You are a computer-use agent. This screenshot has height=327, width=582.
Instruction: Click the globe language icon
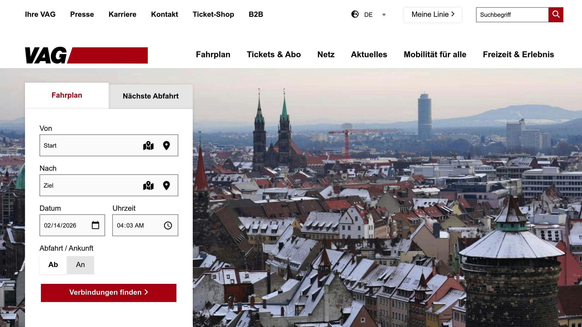tap(355, 14)
